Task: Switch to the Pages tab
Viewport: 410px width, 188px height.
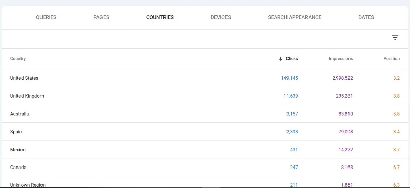Action: click(x=101, y=17)
